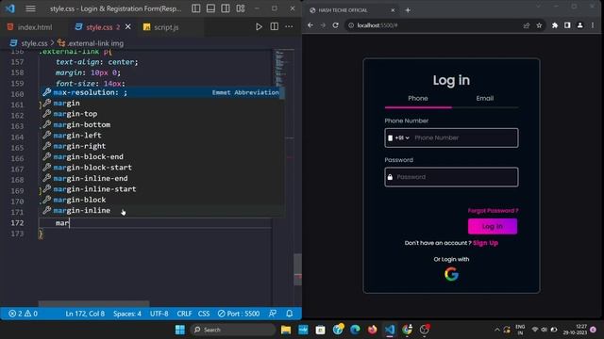Click the browser back arrow
This screenshot has height=339, width=604.
(310, 25)
